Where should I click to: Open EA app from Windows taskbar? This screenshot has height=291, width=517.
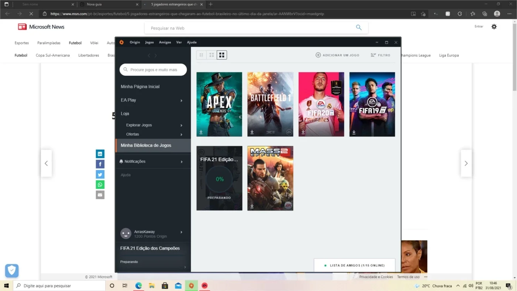coord(205,285)
